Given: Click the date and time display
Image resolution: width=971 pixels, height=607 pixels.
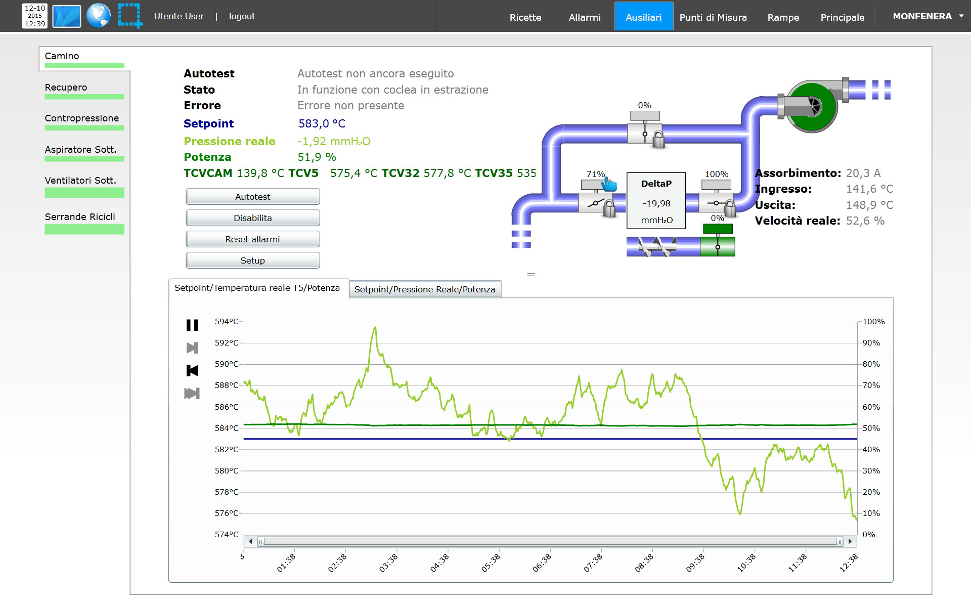Looking at the screenshot, I should (x=35, y=16).
